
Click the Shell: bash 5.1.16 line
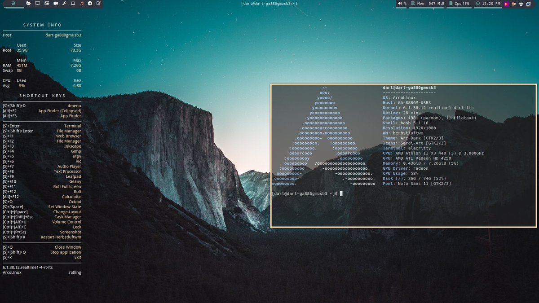click(x=406, y=123)
